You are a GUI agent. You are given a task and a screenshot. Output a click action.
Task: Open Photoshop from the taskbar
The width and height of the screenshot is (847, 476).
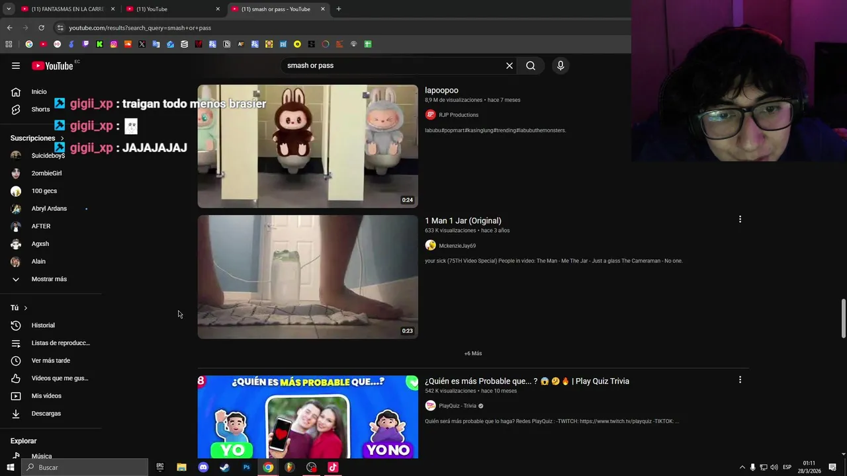[246, 467]
